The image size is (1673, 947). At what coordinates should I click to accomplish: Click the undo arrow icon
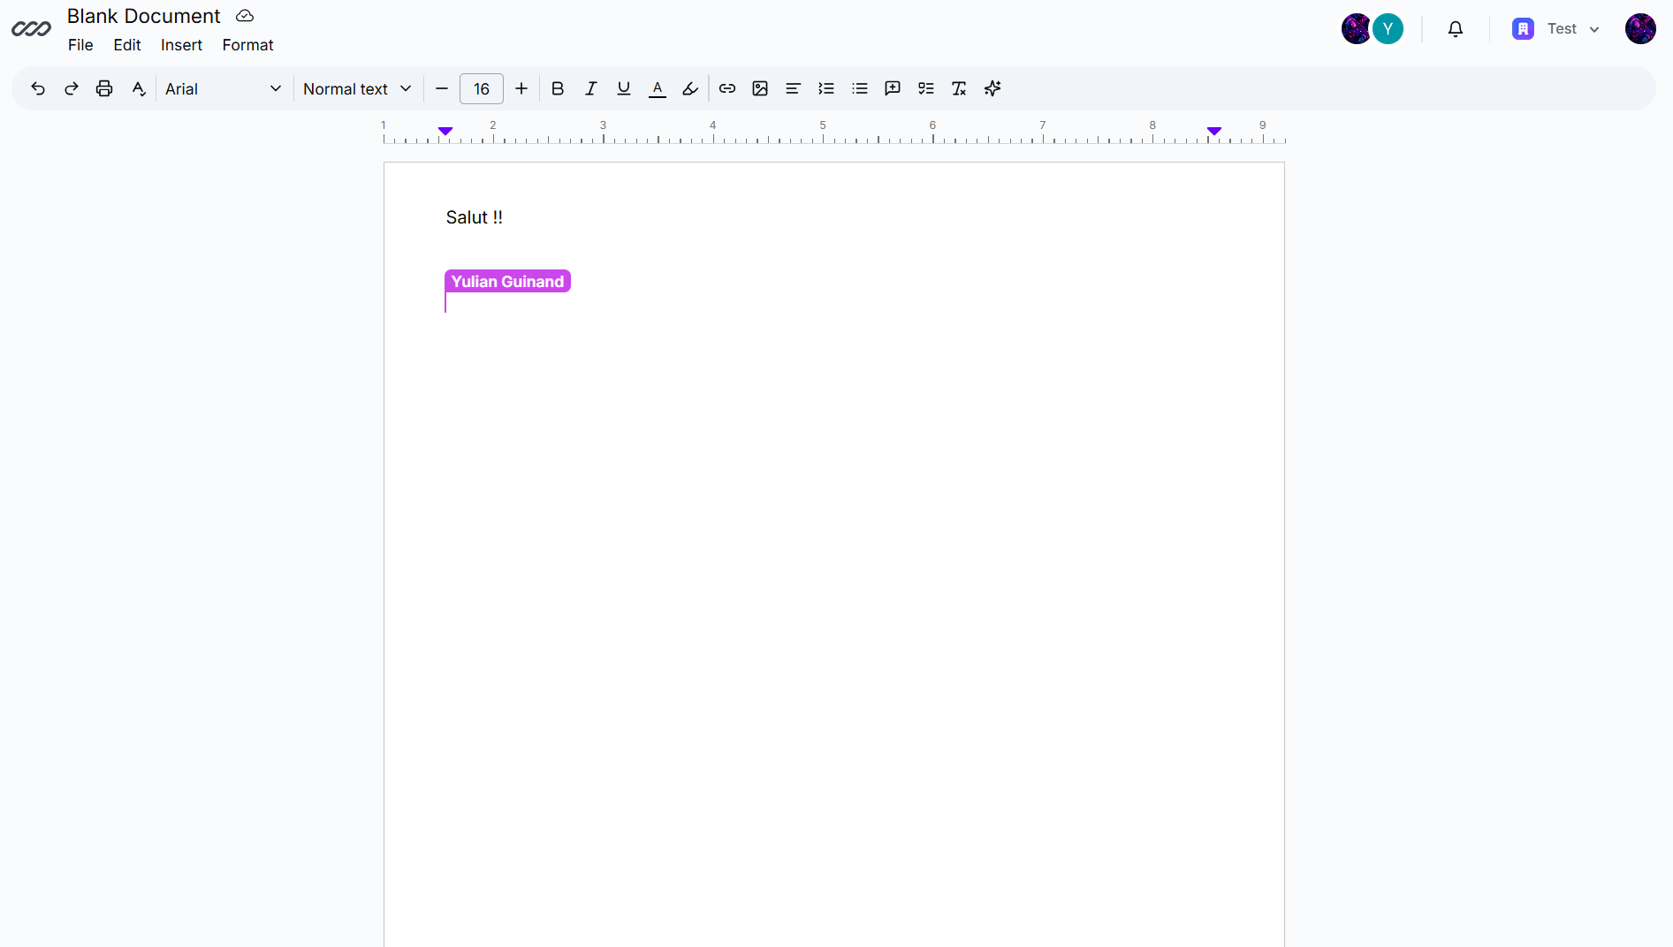(x=38, y=88)
